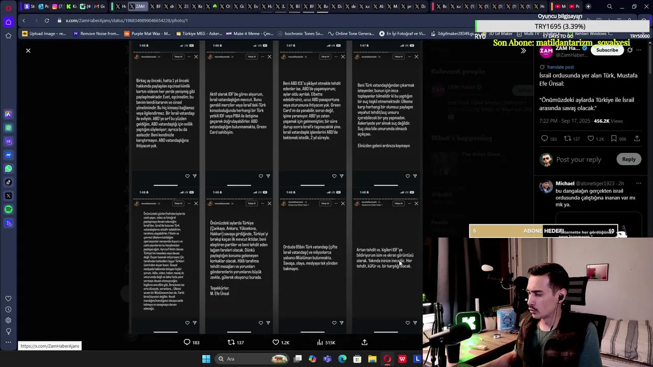
Task: Open the Windows Start menu
Action: (206, 359)
